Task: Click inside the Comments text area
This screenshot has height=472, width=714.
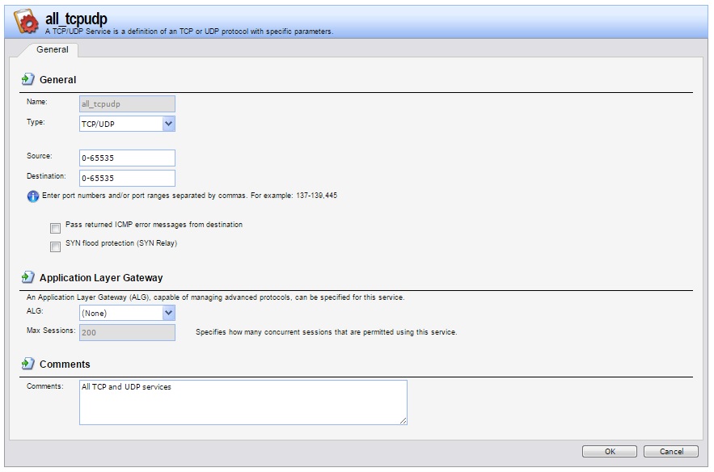Action: point(243,402)
